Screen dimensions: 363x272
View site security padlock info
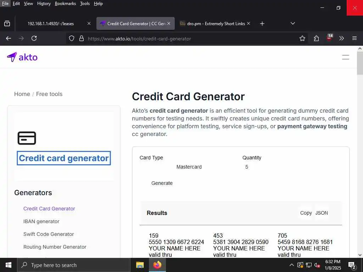click(82, 38)
